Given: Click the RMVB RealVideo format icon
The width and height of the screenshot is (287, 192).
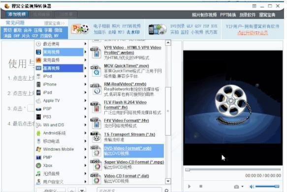Looking at the screenshot, I should point(96,89).
